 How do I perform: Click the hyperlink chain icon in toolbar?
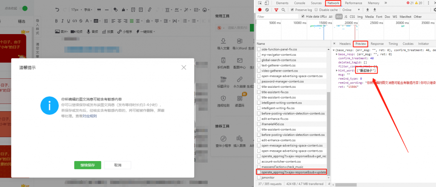pos(149,10)
